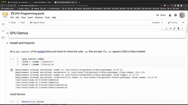Click the Share button
Viewport: 188px width, 105px height.
pos(161,15)
